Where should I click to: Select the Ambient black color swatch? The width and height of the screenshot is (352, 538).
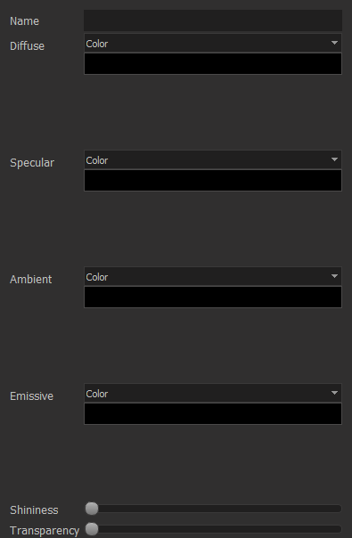point(213,298)
